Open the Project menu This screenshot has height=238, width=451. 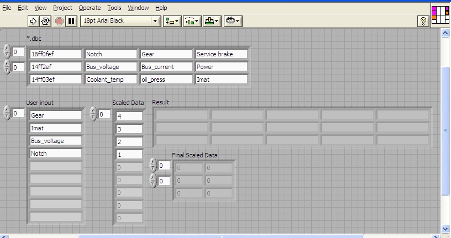[62, 8]
